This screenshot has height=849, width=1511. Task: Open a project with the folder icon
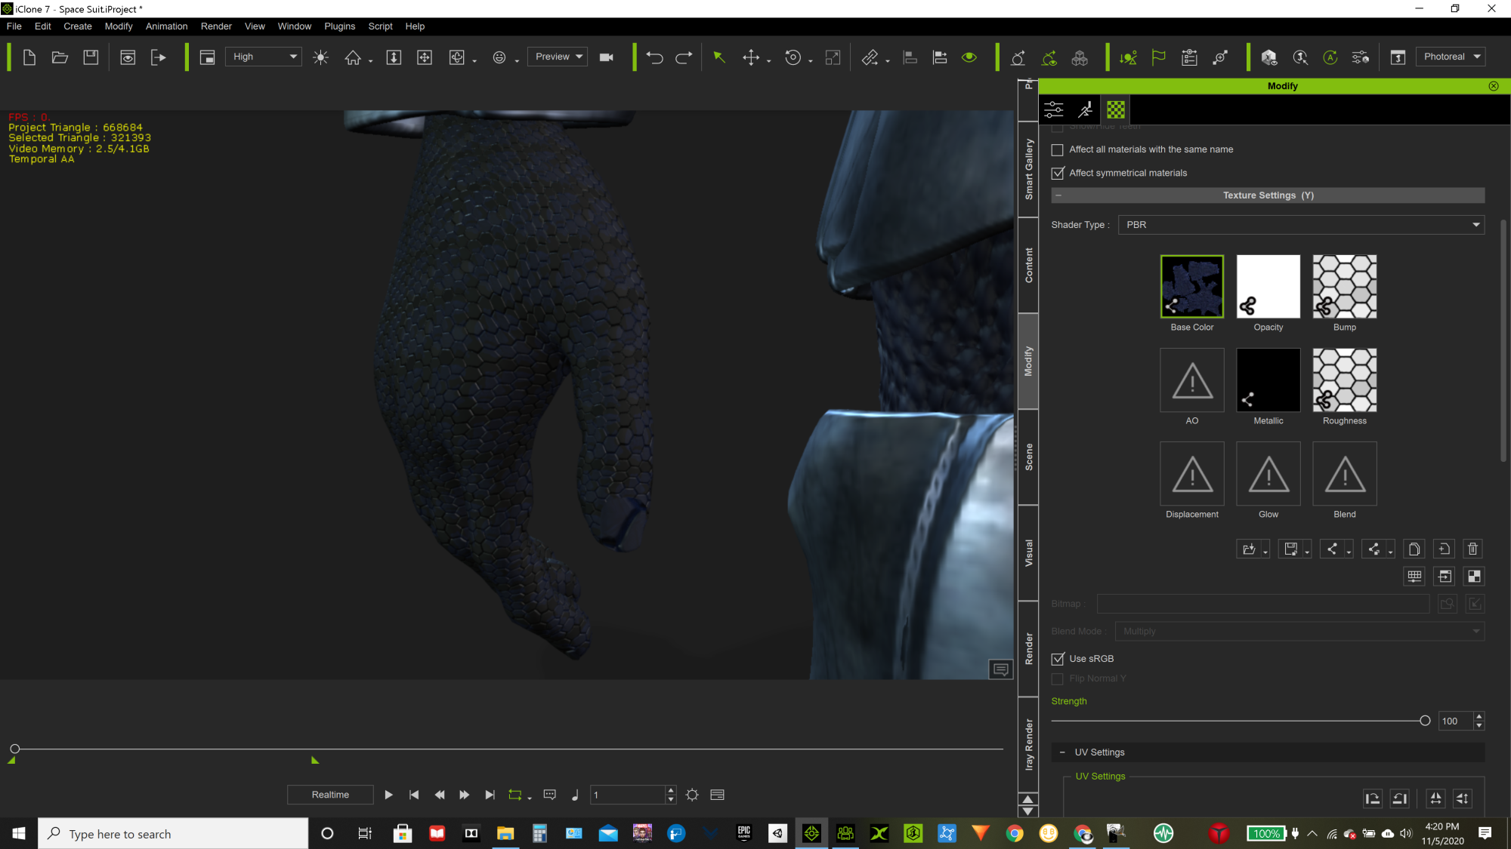60,57
